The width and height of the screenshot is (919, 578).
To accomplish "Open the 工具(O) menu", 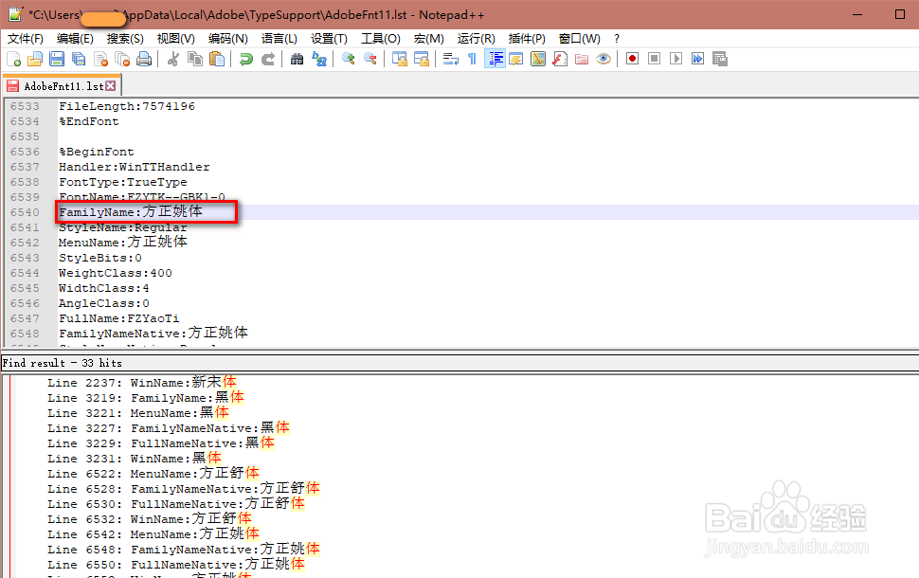I will (x=380, y=39).
